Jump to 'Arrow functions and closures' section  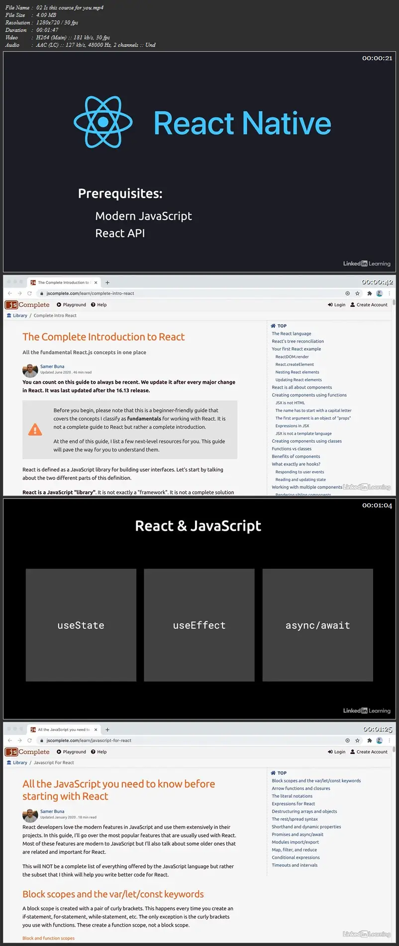[x=300, y=789]
